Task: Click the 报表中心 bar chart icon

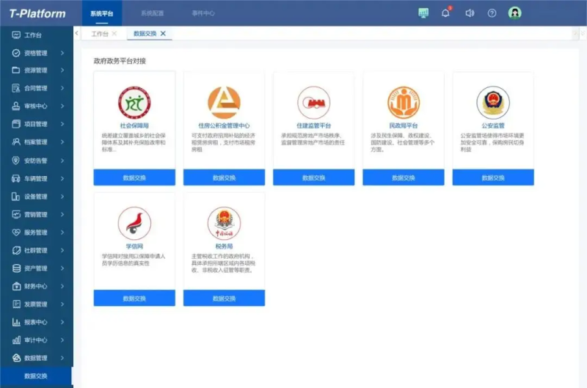Action: coord(16,323)
